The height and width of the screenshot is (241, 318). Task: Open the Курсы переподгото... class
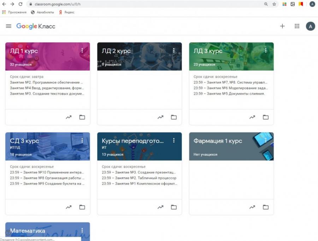pyautogui.click(x=132, y=141)
